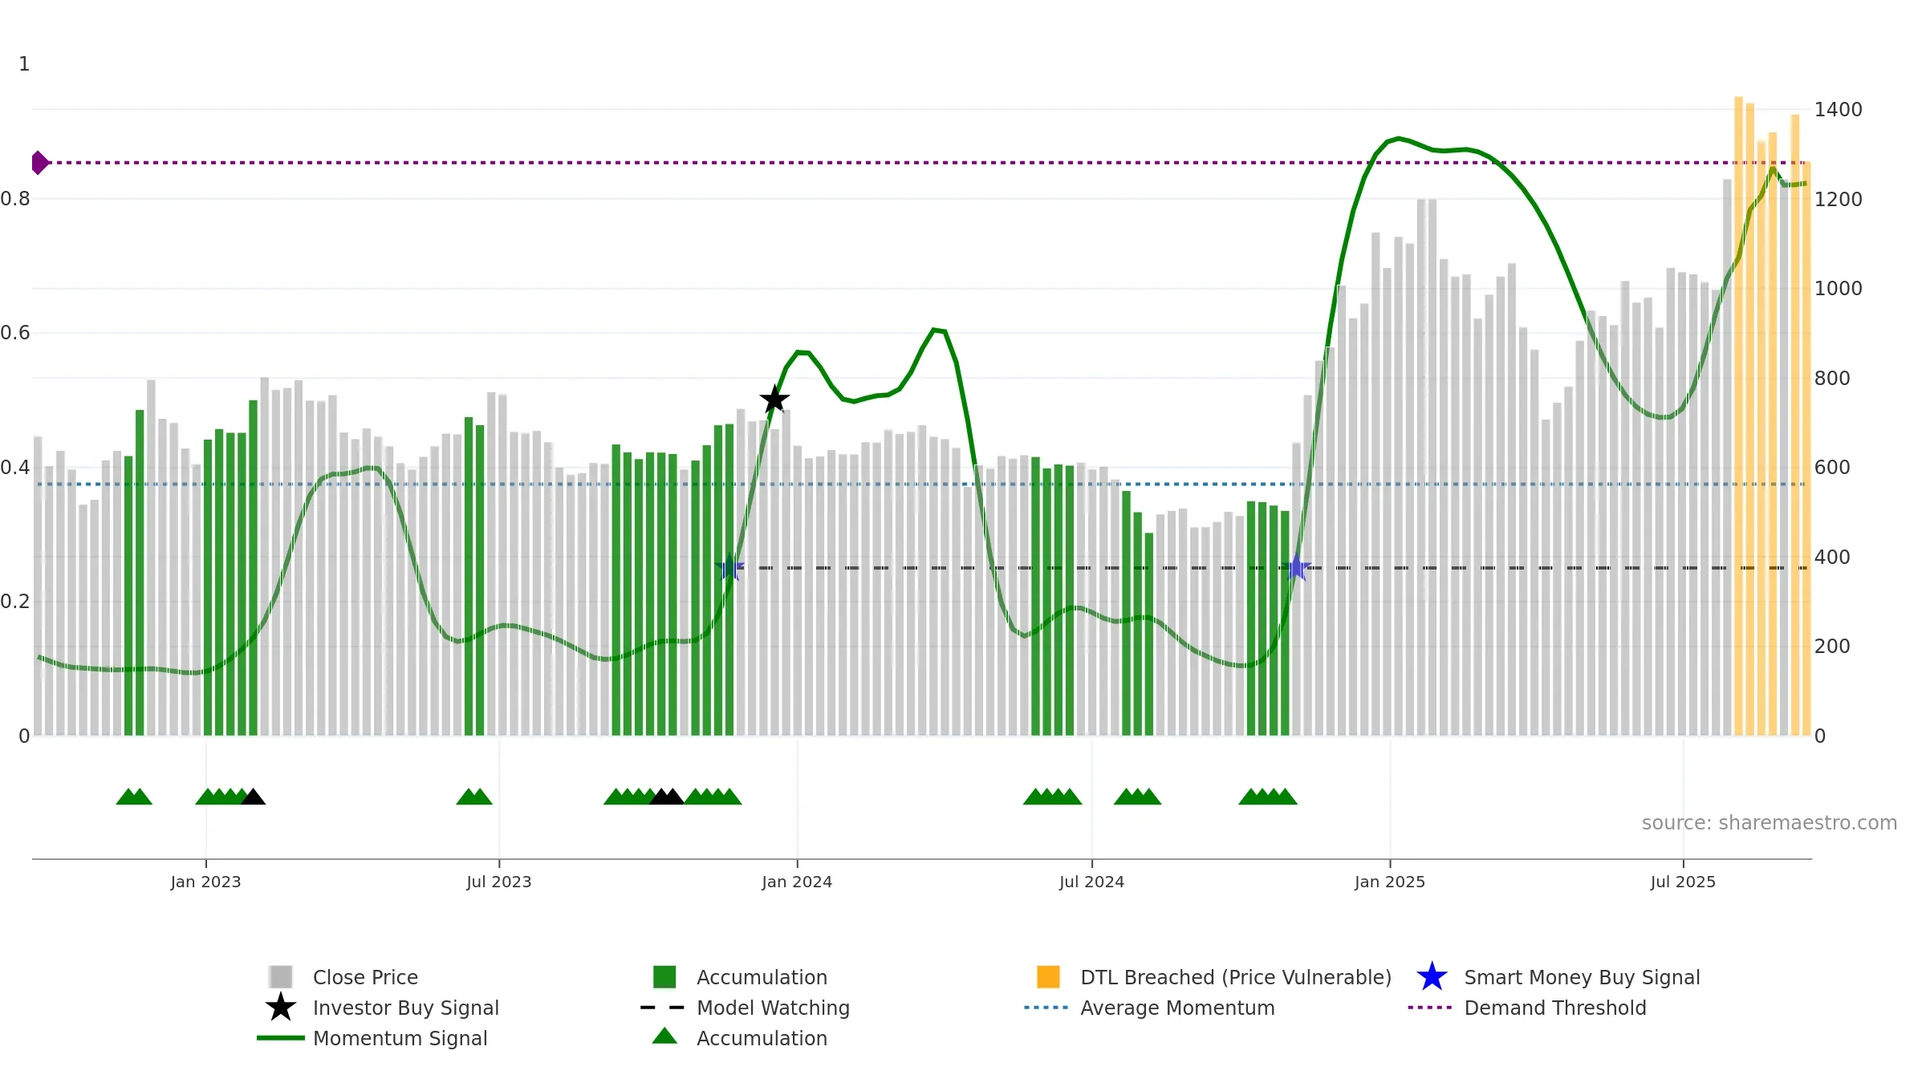Click green accumulation triangles near Jul 2023
Viewport: 1926px width, 1083px height.
474,797
